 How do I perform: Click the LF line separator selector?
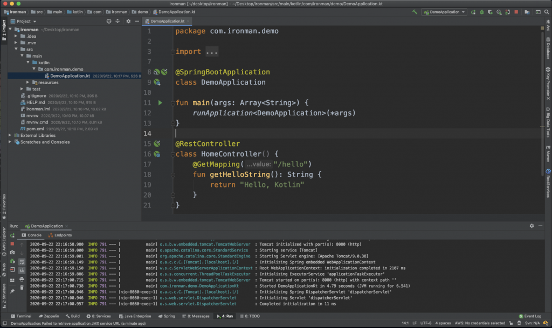[x=415, y=323]
